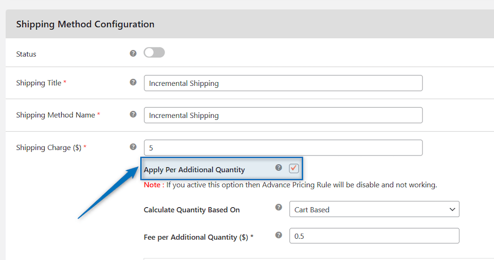This screenshot has height=260, width=494.
Task: Click the Calculate Quantity Based On label
Action: tap(192, 210)
